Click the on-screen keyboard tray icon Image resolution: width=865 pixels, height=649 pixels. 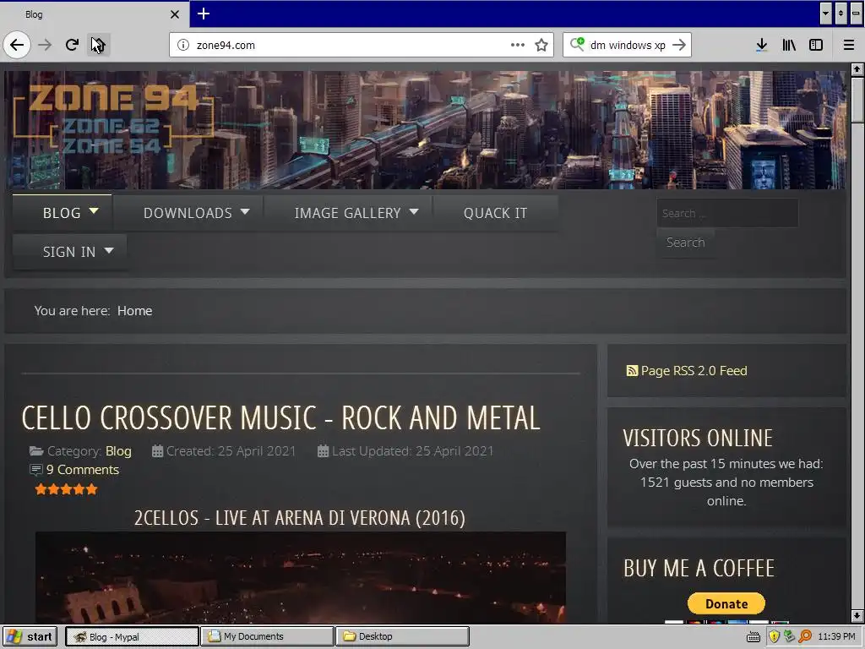[x=753, y=637]
